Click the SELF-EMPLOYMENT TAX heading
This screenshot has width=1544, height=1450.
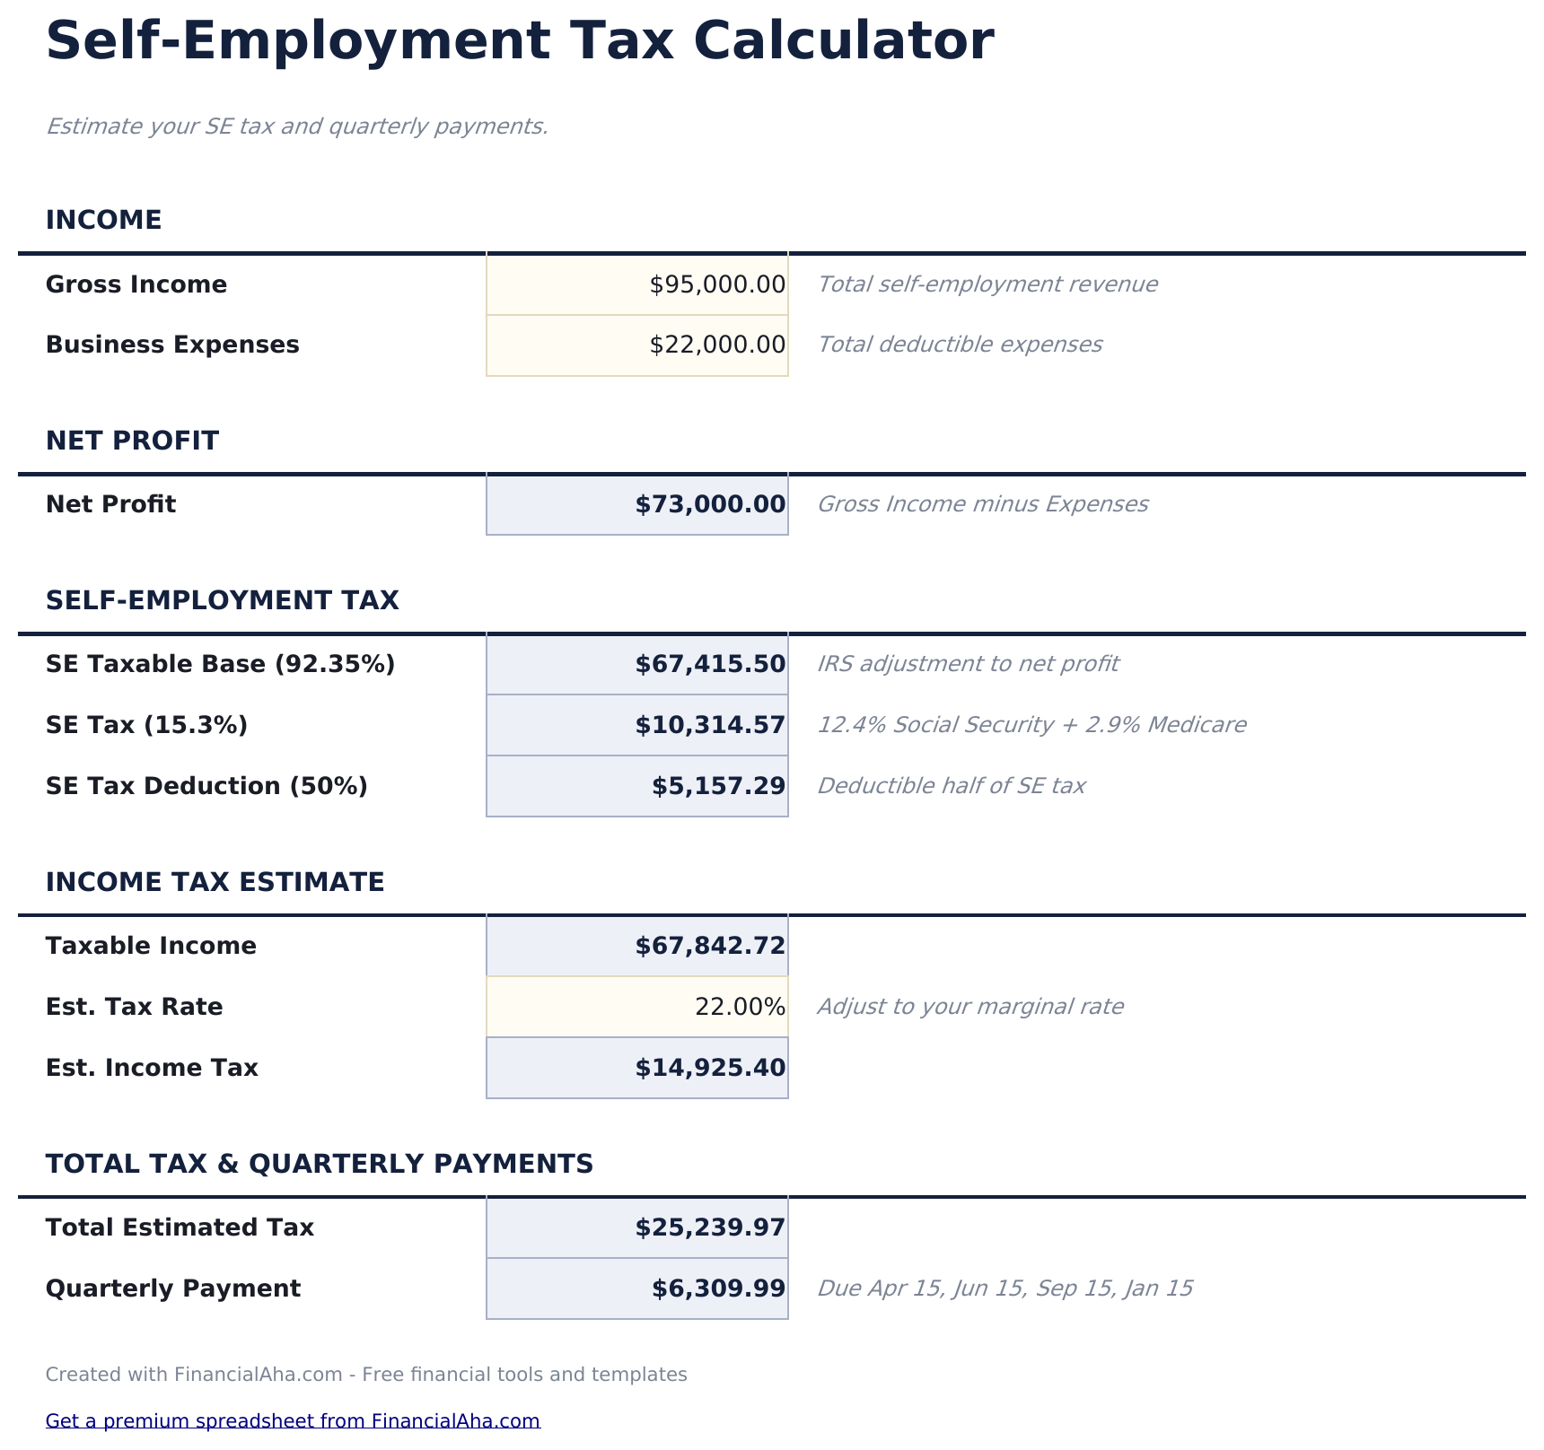[x=224, y=601]
